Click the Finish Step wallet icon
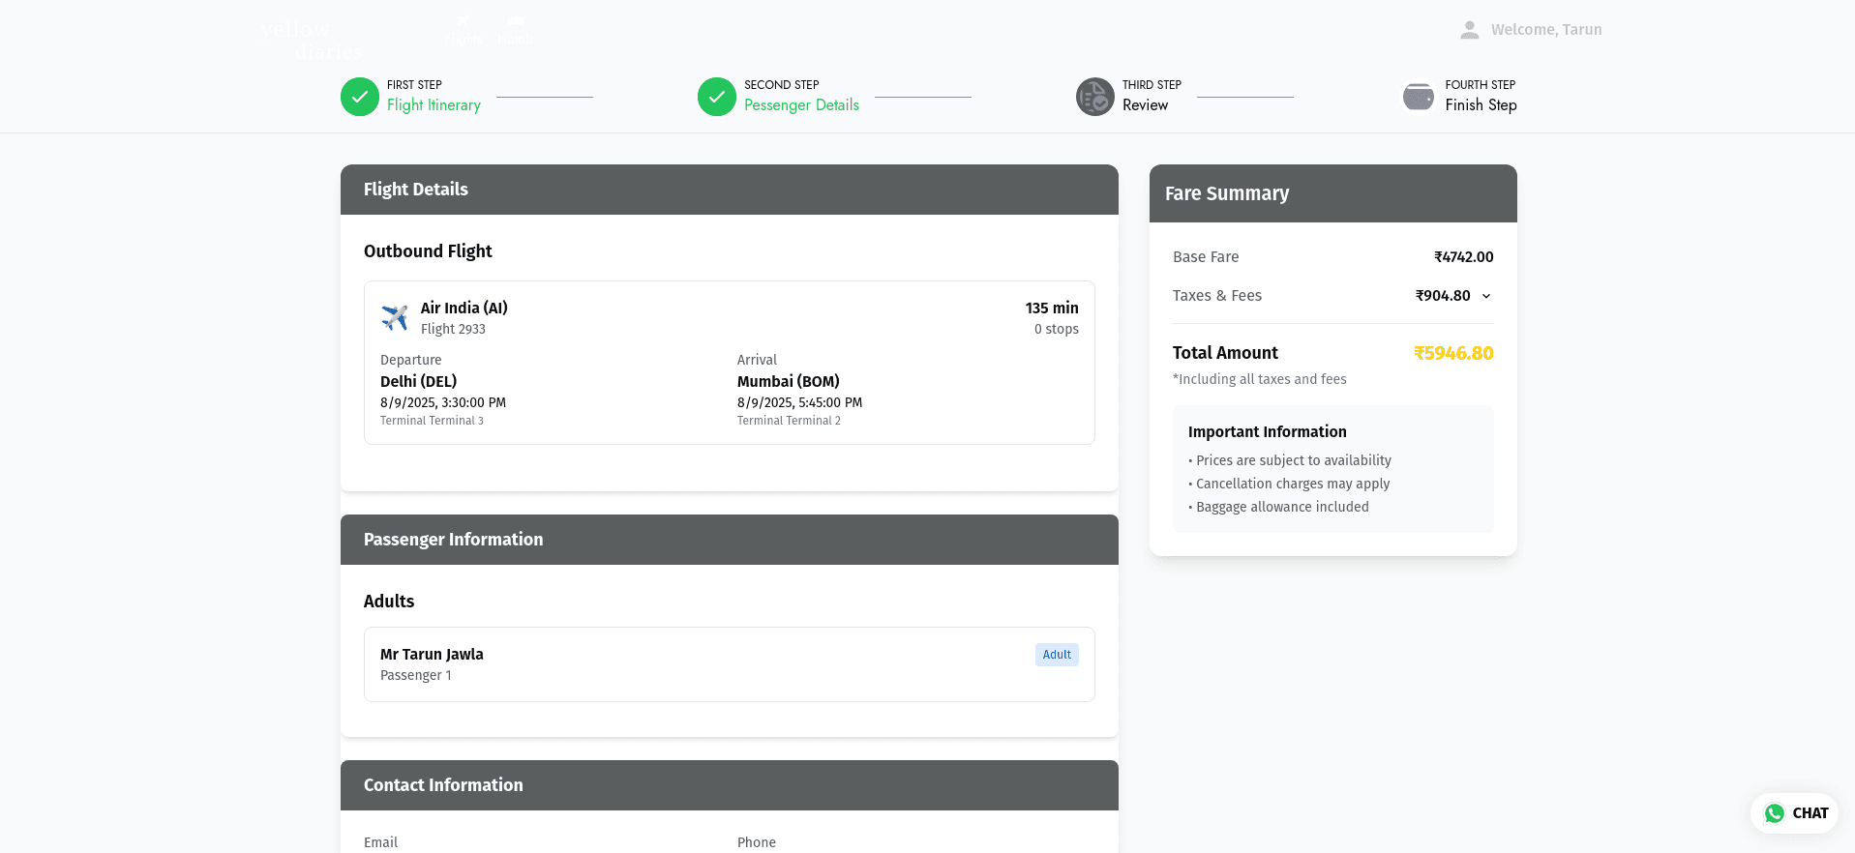 point(1419,97)
